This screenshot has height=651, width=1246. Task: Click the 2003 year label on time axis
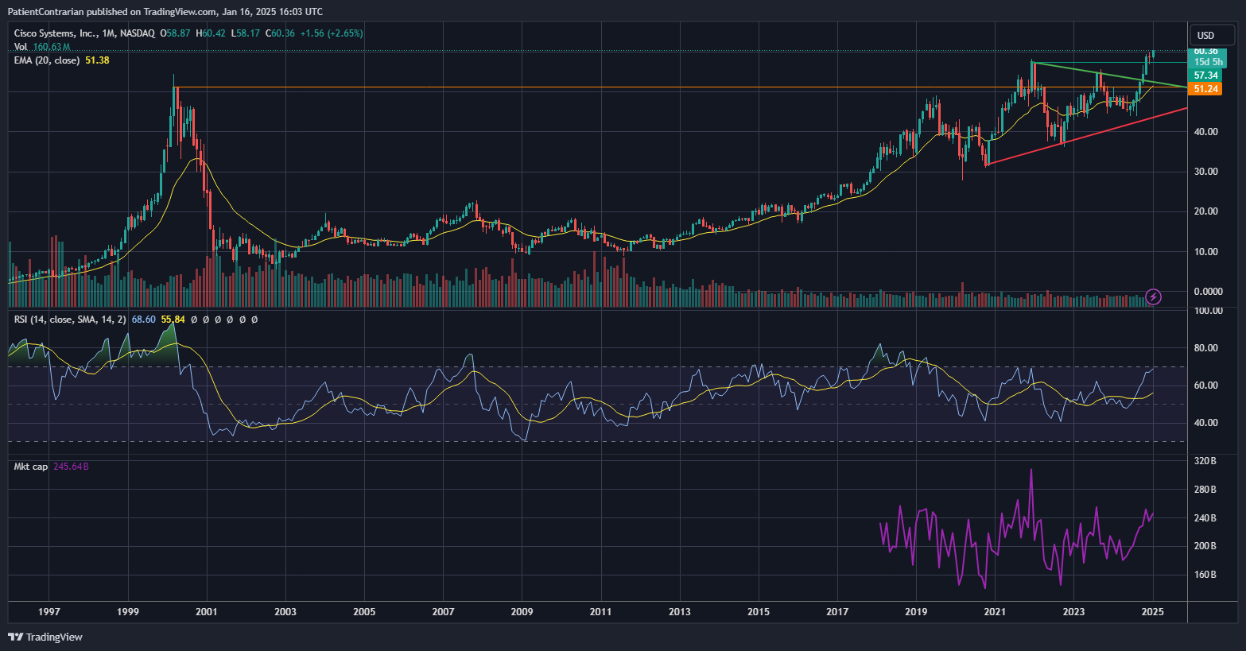pos(285,611)
